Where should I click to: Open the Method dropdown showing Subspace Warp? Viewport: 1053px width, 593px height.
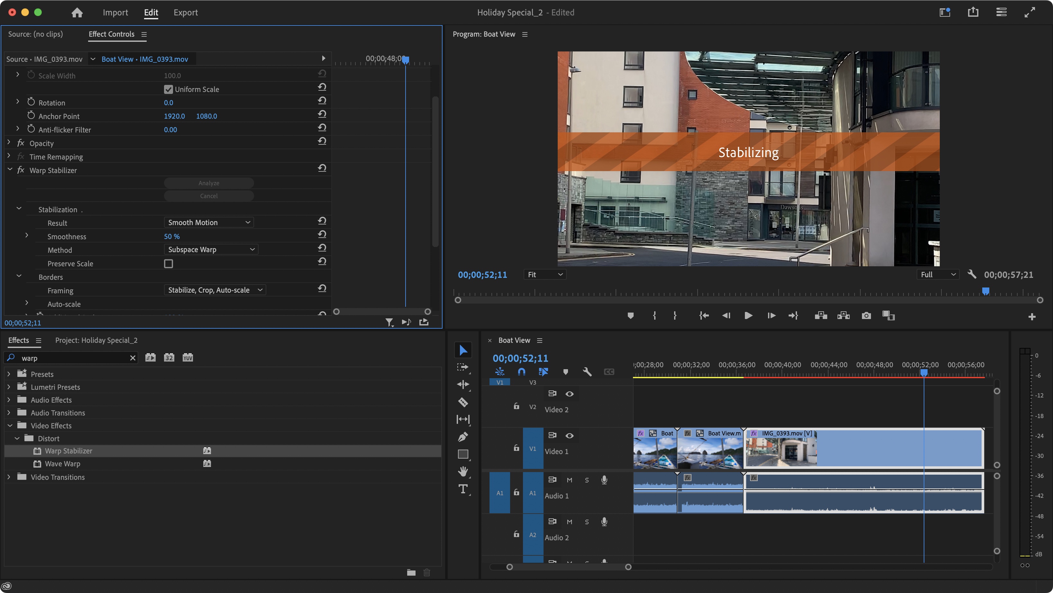(x=209, y=250)
